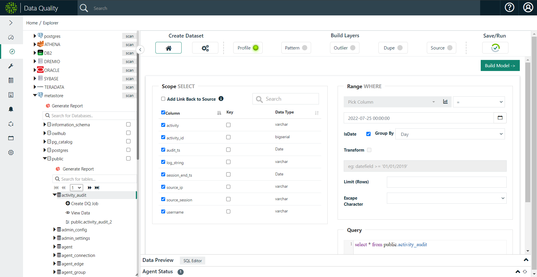Viewport: 537px width, 277px height.
Task: Open the alerts bell icon in sidebar
Action: [x=11, y=109]
